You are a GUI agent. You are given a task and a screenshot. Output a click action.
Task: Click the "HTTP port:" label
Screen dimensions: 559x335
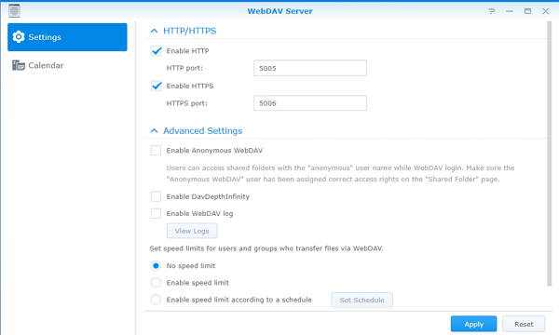pos(184,68)
